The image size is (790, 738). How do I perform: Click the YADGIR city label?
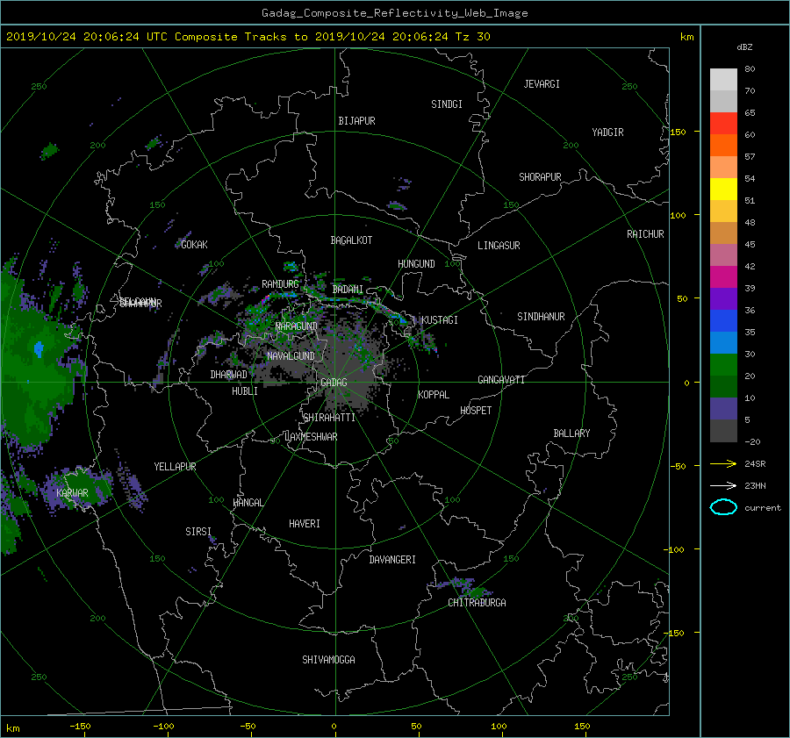pos(607,133)
